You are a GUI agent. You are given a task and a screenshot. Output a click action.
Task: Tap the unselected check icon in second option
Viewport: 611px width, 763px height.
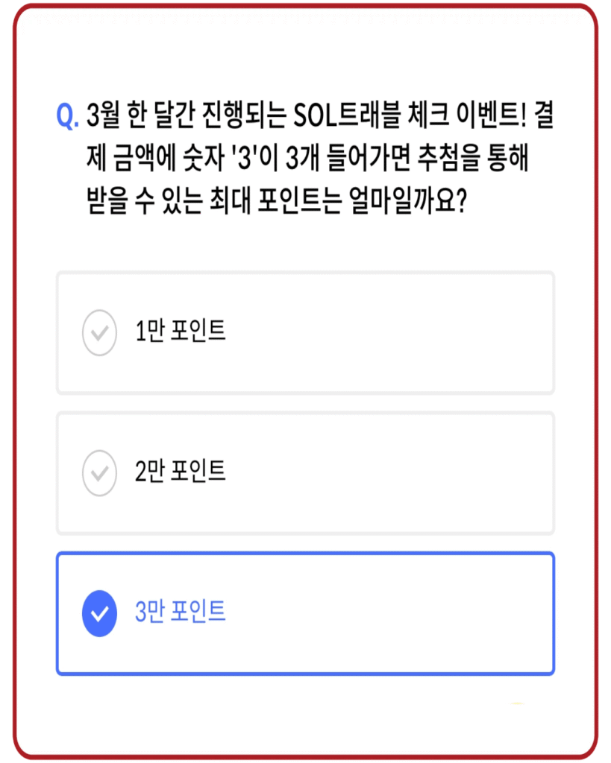[x=99, y=473]
